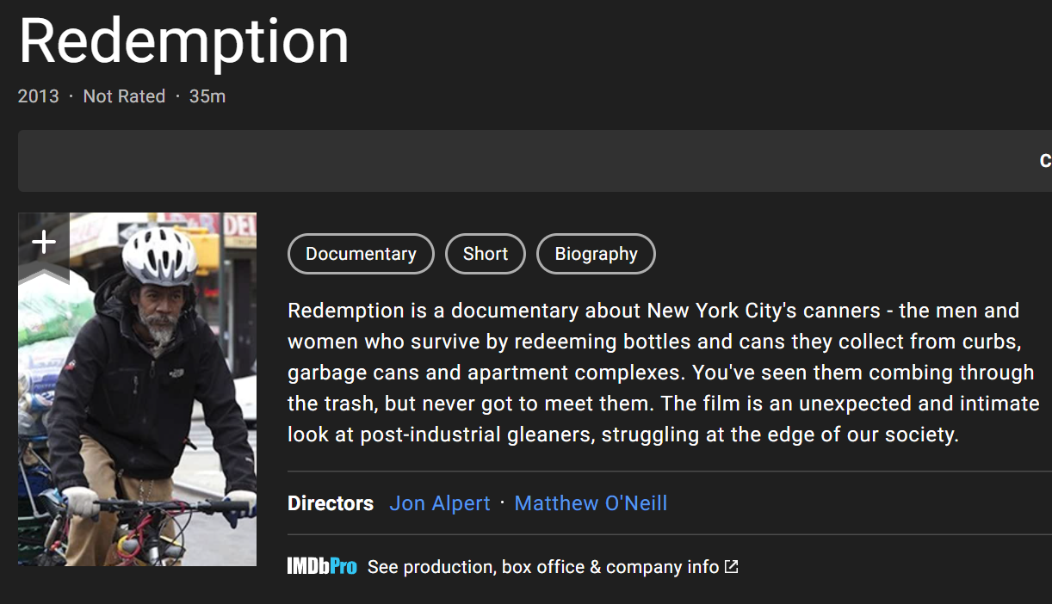Screen dimensions: 1052x604
Task: Add Redemption to watchlist using plus ribbon
Action: point(43,243)
